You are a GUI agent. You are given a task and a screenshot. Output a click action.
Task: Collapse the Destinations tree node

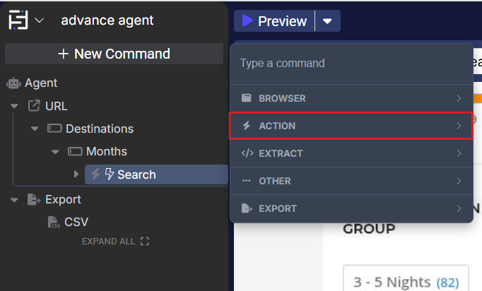click(35, 129)
